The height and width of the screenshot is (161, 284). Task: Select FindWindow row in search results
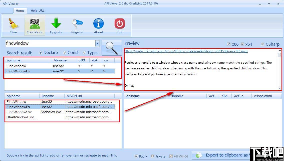tap(60, 66)
